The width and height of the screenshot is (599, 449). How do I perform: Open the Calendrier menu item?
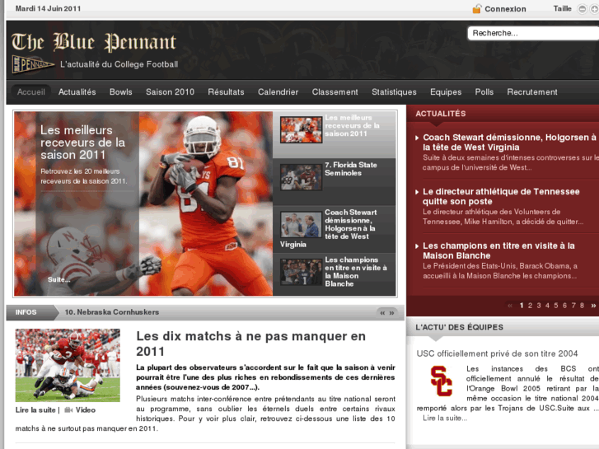[278, 92]
